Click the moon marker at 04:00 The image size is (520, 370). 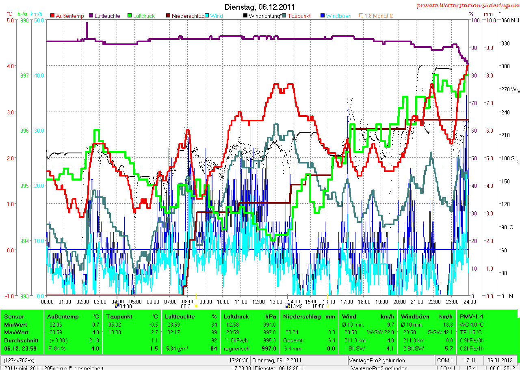117,306
